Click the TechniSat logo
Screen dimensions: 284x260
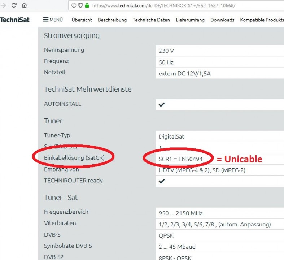point(15,20)
